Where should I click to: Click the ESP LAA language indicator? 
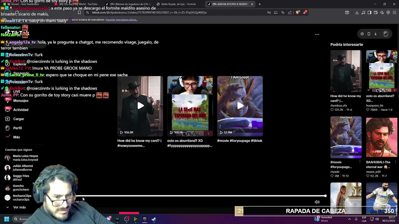(x=364, y=219)
